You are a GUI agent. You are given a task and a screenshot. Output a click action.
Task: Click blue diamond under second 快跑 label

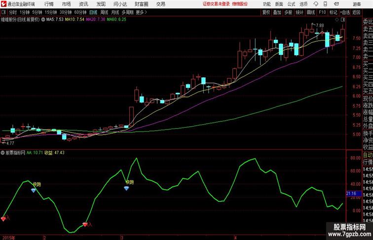coord(126,188)
